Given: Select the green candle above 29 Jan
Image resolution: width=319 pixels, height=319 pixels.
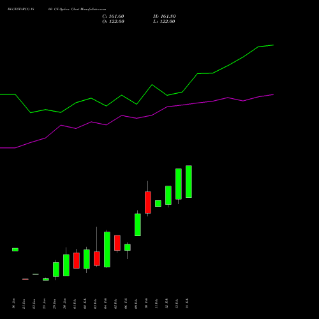Looking at the screenshot, I should tap(56, 269).
